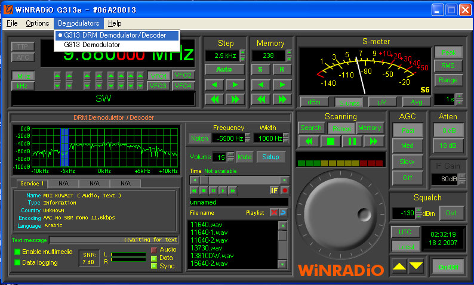474x285 pixels.
Task: Pause playback in recorder controls
Action: point(214,191)
